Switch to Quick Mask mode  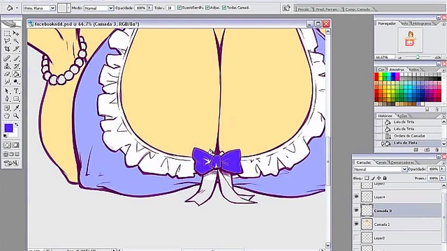[x=16, y=145]
